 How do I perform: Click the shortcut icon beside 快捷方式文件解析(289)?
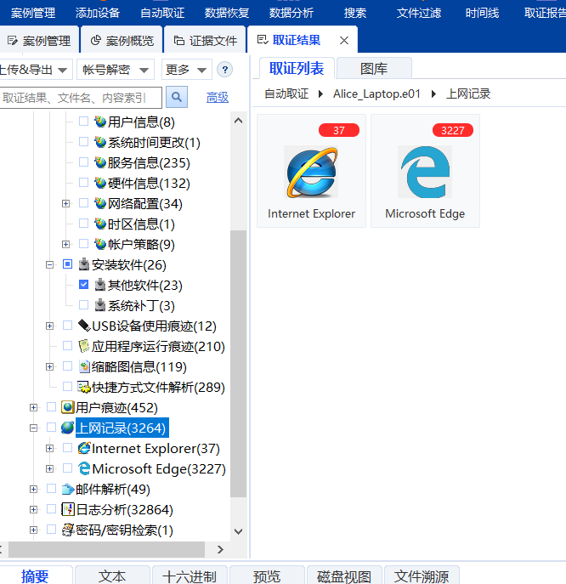tap(84, 387)
